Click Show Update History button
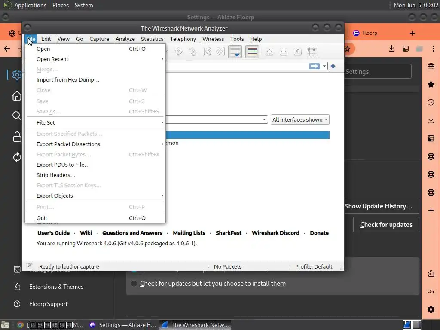 (382, 206)
